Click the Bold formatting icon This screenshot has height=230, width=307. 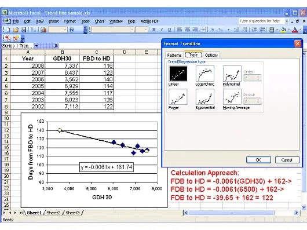coord(154,30)
